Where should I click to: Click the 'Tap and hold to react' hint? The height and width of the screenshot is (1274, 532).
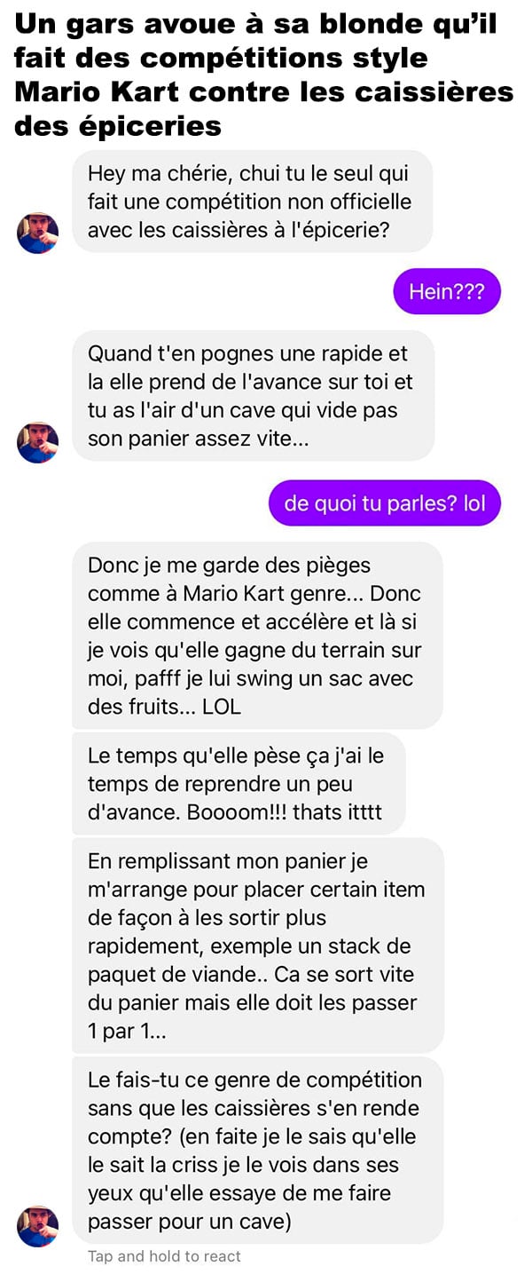[164, 1256]
